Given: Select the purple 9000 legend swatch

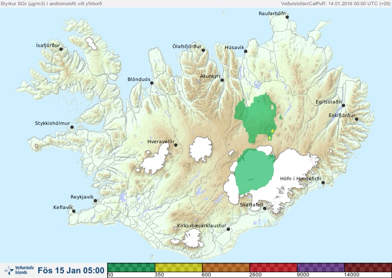Looking at the screenshot, I should [321, 268].
